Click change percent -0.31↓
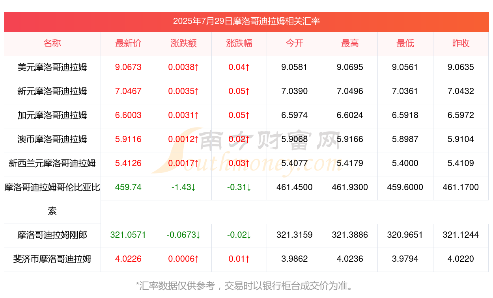 pyautogui.click(x=239, y=187)
